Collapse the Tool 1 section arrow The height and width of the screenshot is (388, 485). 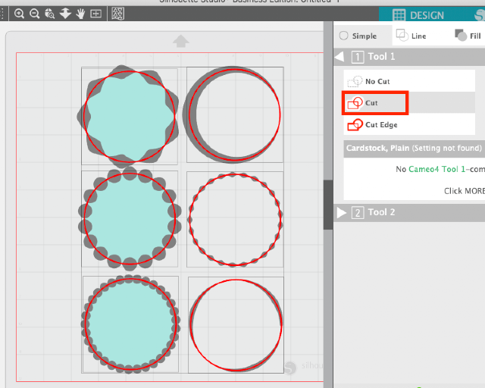[339, 57]
